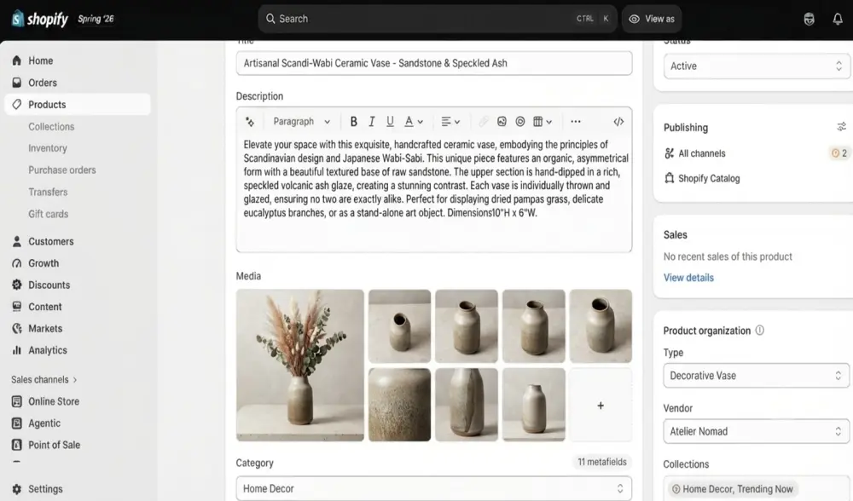This screenshot has height=501, width=853.
Task: Click into the description text area
Action: [434, 193]
